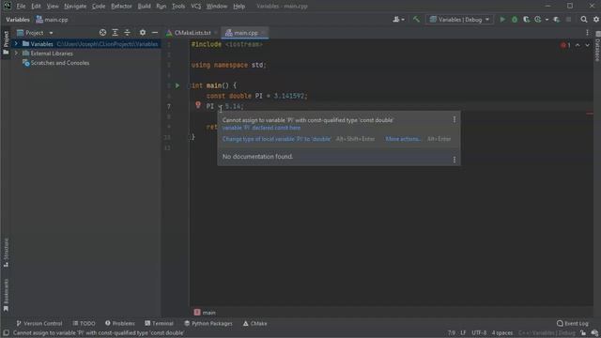Image resolution: width=601 pixels, height=338 pixels.
Task: Click More actions... link in tooltip
Action: 403,139
